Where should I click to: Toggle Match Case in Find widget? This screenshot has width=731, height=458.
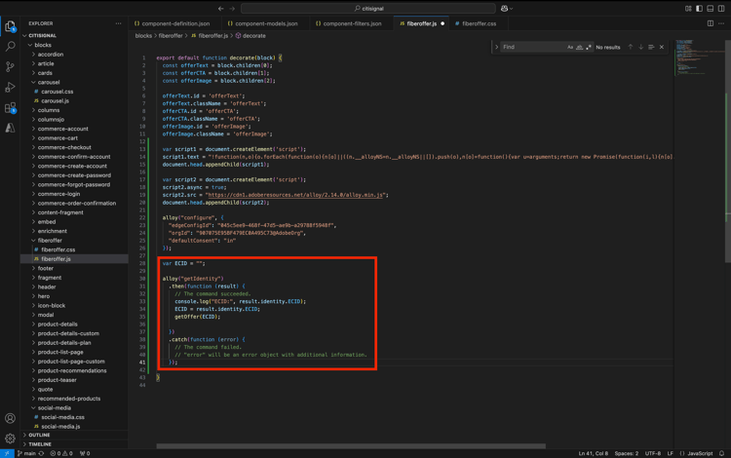point(570,47)
